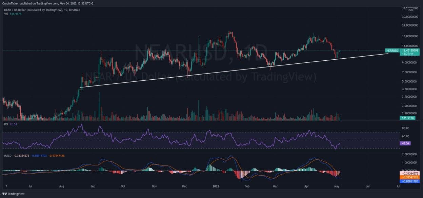
Task: Click the NEARUSD symbol price tag
Action: (392, 51)
